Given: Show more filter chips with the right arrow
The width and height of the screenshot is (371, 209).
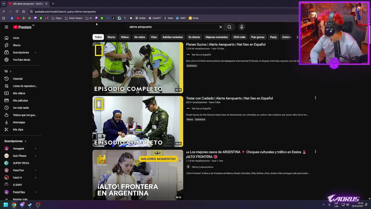Looking at the screenshot, I should [297, 37].
